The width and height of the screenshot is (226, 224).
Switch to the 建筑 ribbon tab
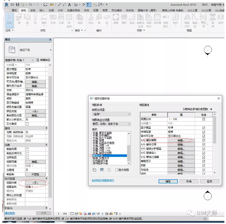coord(14,11)
